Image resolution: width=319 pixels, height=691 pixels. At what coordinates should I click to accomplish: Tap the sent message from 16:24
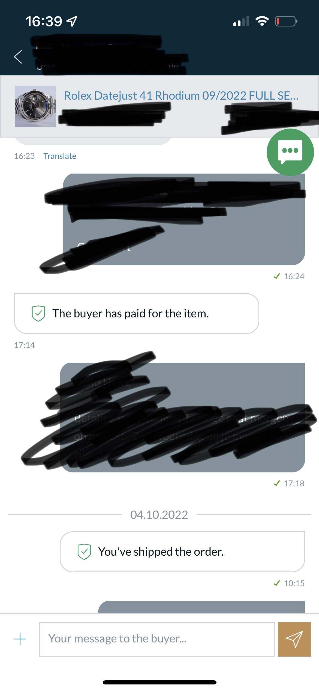(x=184, y=219)
